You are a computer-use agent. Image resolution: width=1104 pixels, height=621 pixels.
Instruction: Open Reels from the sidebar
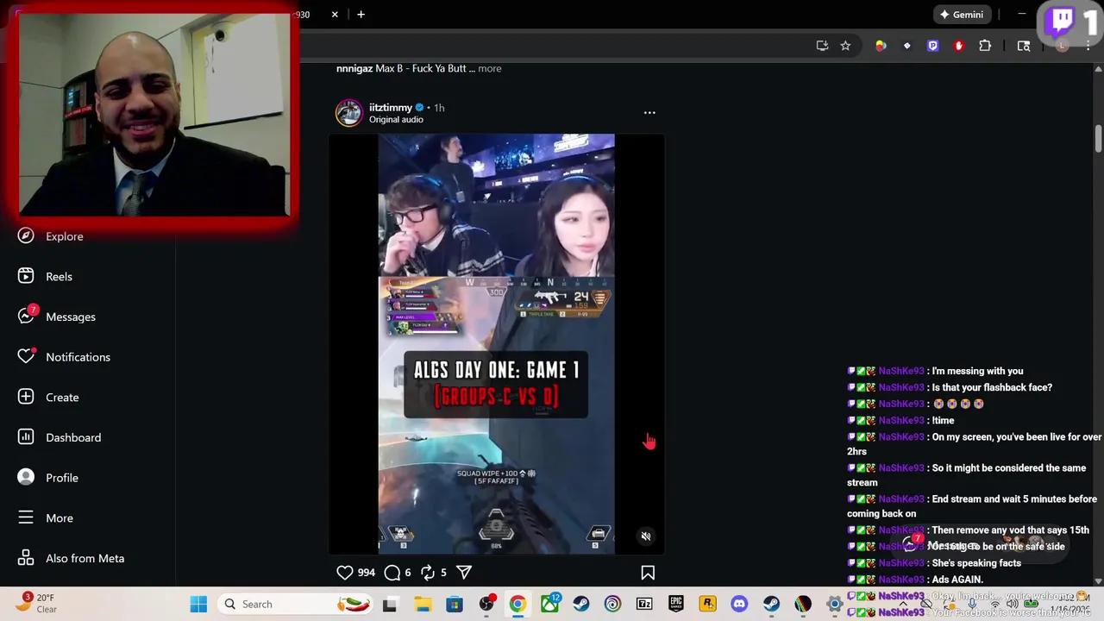[x=47, y=277]
